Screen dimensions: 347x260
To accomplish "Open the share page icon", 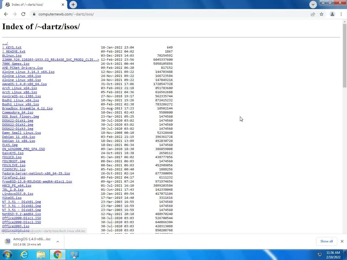I will tap(313, 14).
